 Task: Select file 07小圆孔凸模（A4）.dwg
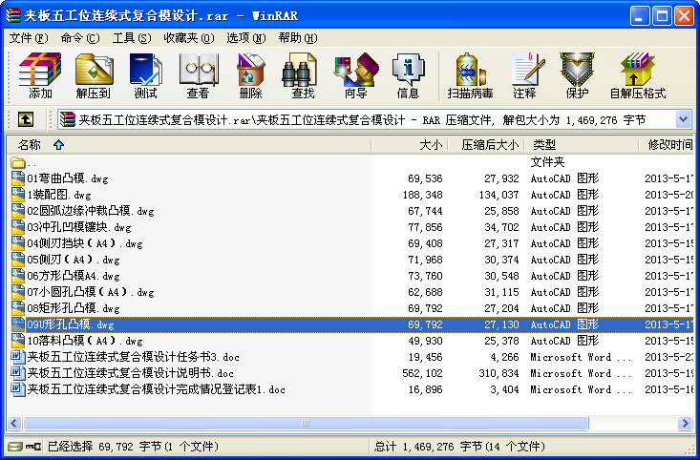(91, 292)
